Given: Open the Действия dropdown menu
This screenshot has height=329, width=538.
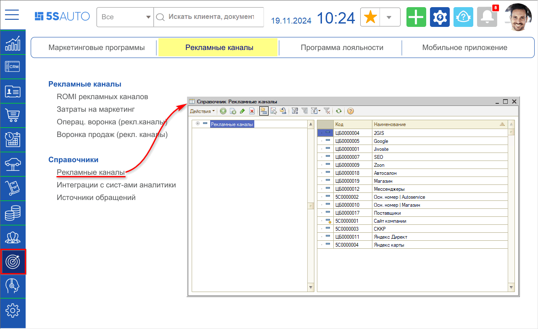Looking at the screenshot, I should tap(202, 111).
